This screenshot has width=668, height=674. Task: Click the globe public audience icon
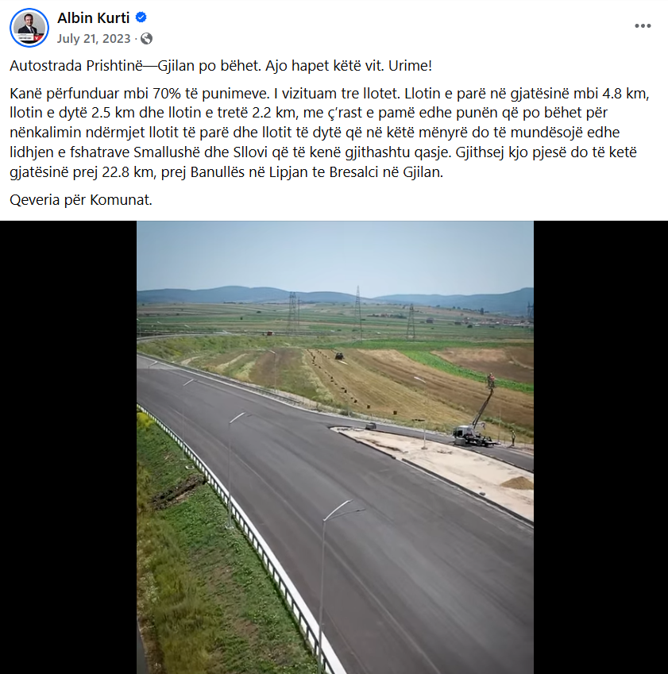147,39
